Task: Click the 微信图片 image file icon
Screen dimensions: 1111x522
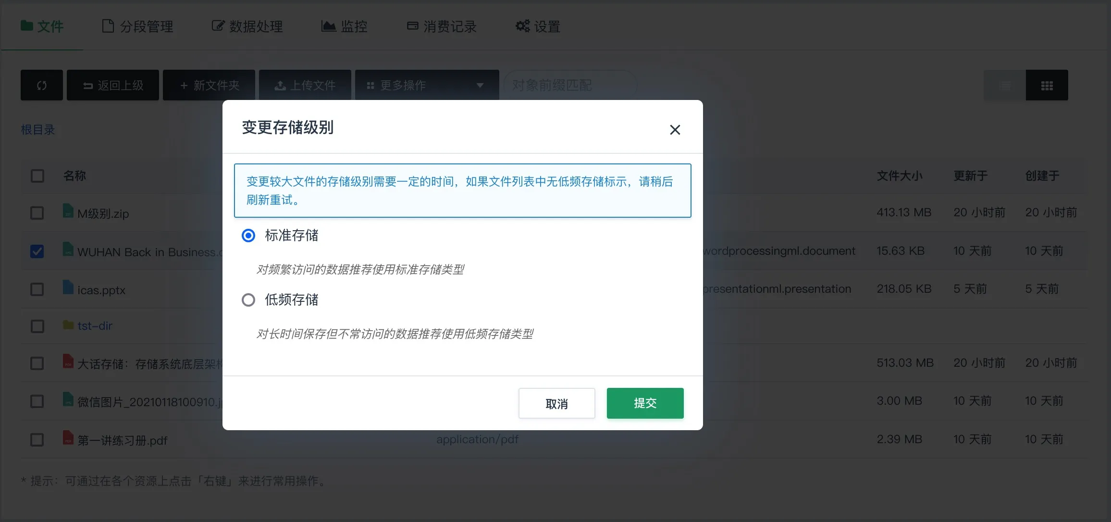Action: (x=68, y=399)
